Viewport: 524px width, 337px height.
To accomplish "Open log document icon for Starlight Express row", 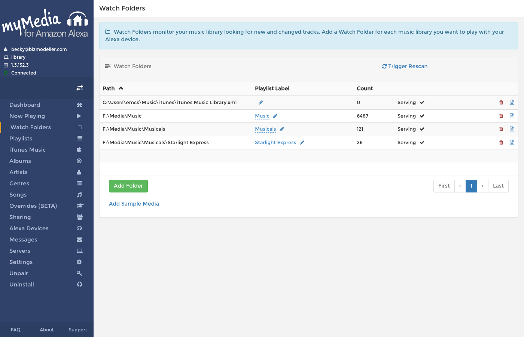I will [x=512, y=143].
